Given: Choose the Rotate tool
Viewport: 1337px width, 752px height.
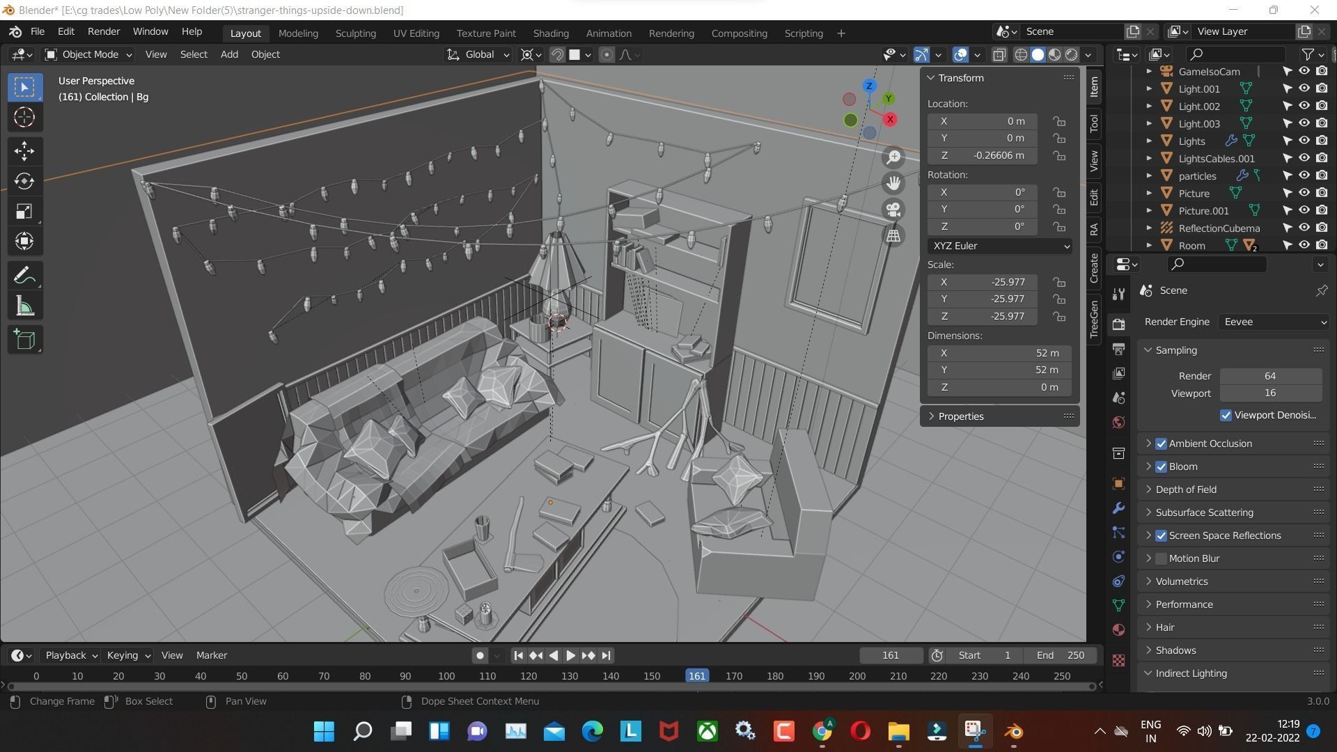Looking at the screenshot, I should click(x=24, y=181).
